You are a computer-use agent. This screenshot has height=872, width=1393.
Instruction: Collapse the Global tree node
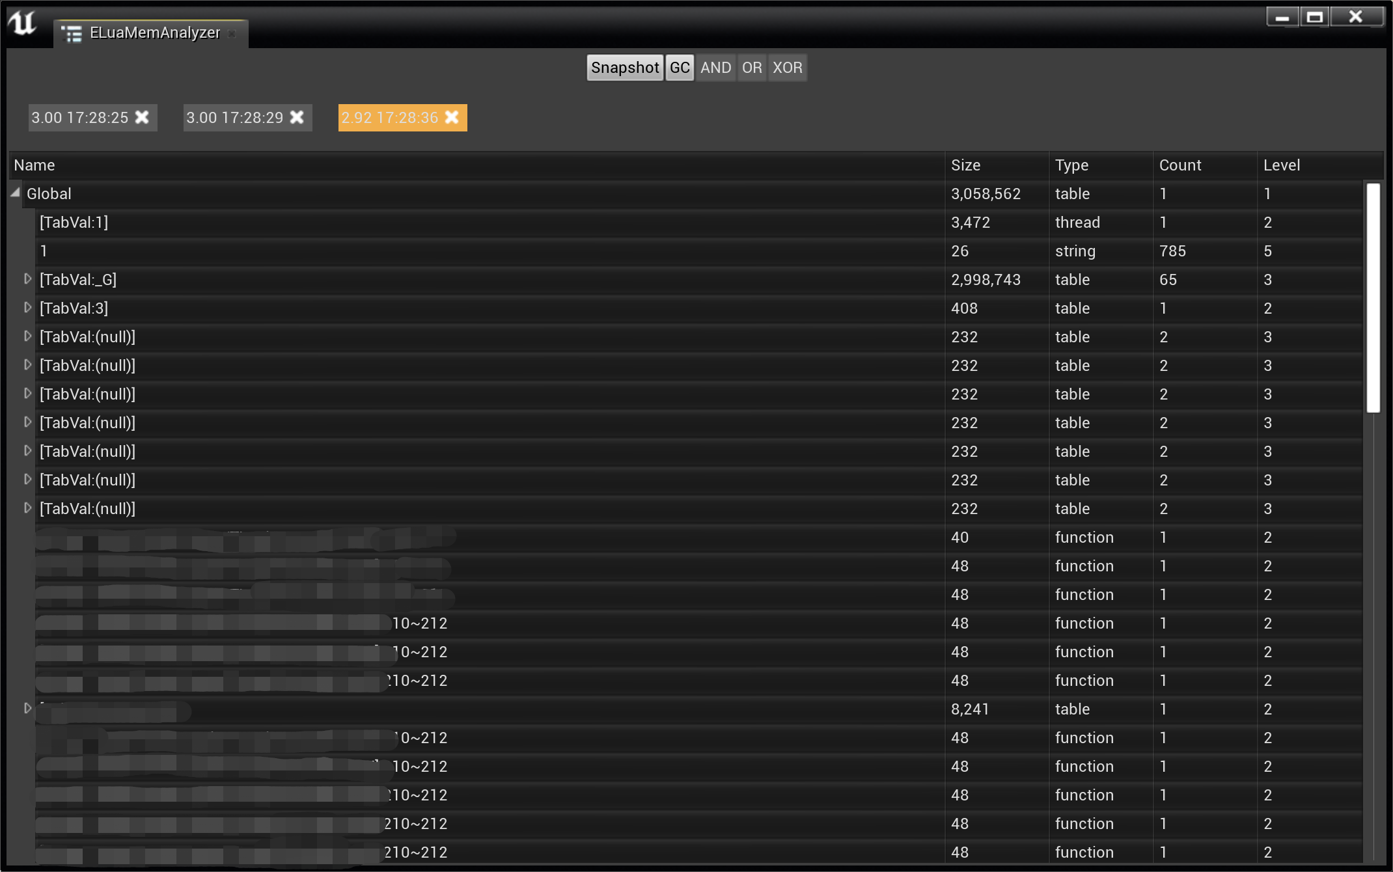(x=15, y=193)
